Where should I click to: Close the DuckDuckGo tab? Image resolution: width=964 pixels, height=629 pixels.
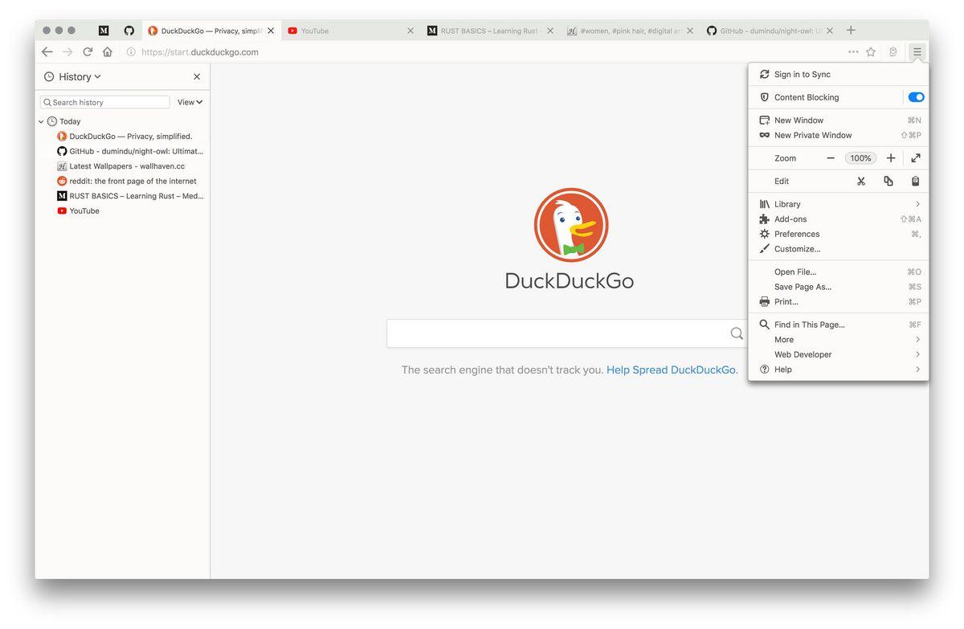point(271,31)
